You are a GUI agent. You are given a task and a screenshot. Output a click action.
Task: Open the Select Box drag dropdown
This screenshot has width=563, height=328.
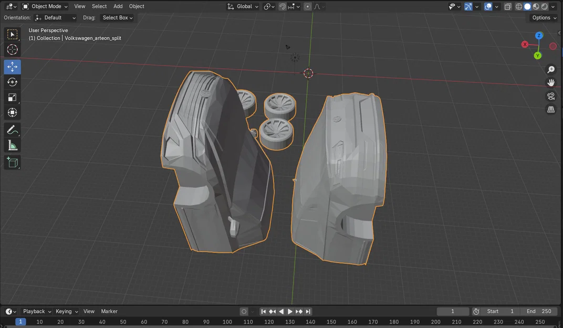117,17
